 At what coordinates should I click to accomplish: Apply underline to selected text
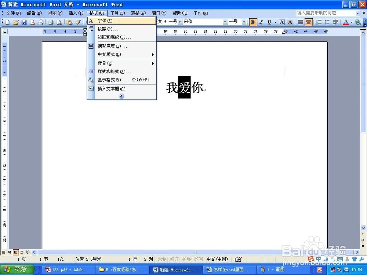[269, 22]
